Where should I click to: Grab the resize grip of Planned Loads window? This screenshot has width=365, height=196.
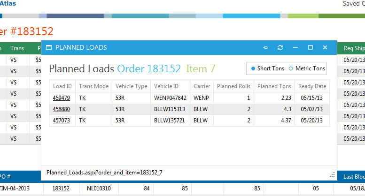coord(332,174)
